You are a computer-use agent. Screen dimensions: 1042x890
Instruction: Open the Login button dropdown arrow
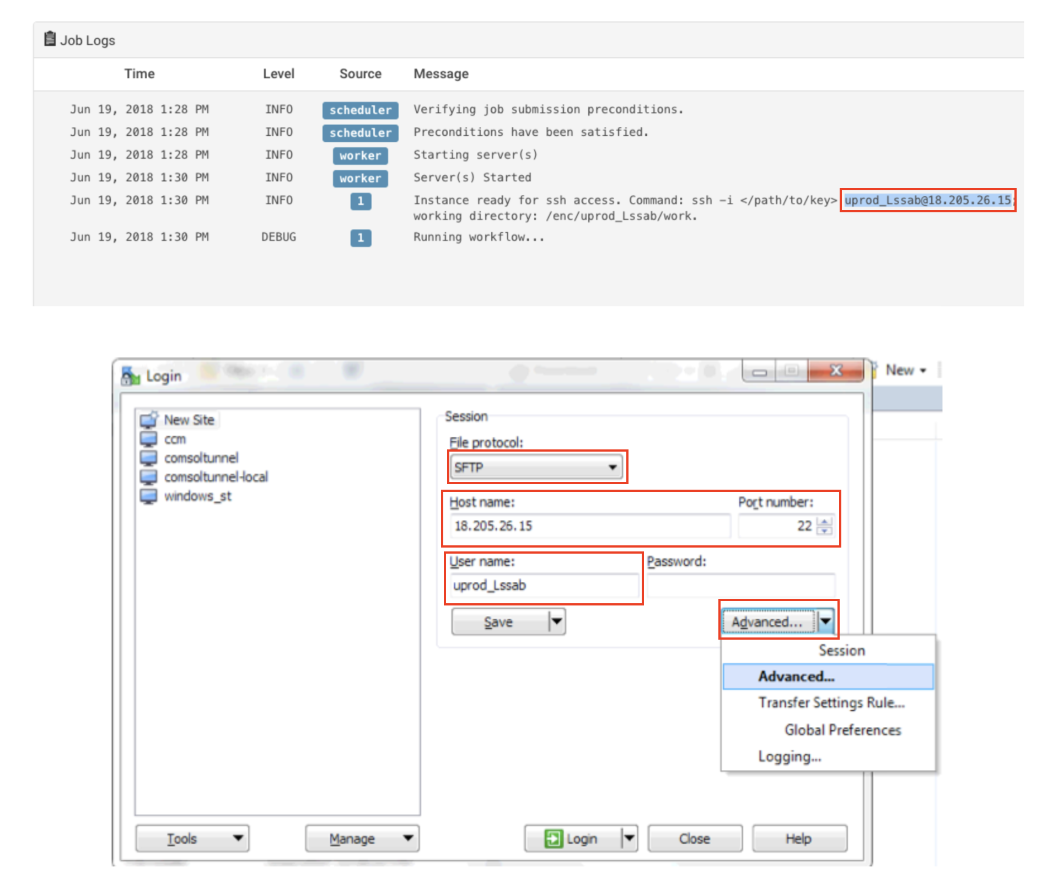630,839
